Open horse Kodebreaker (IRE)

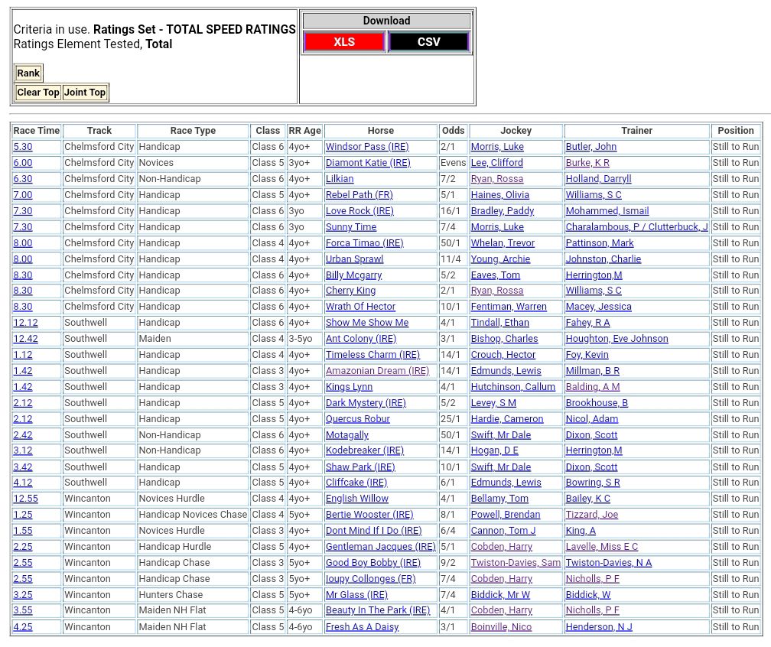pos(364,450)
